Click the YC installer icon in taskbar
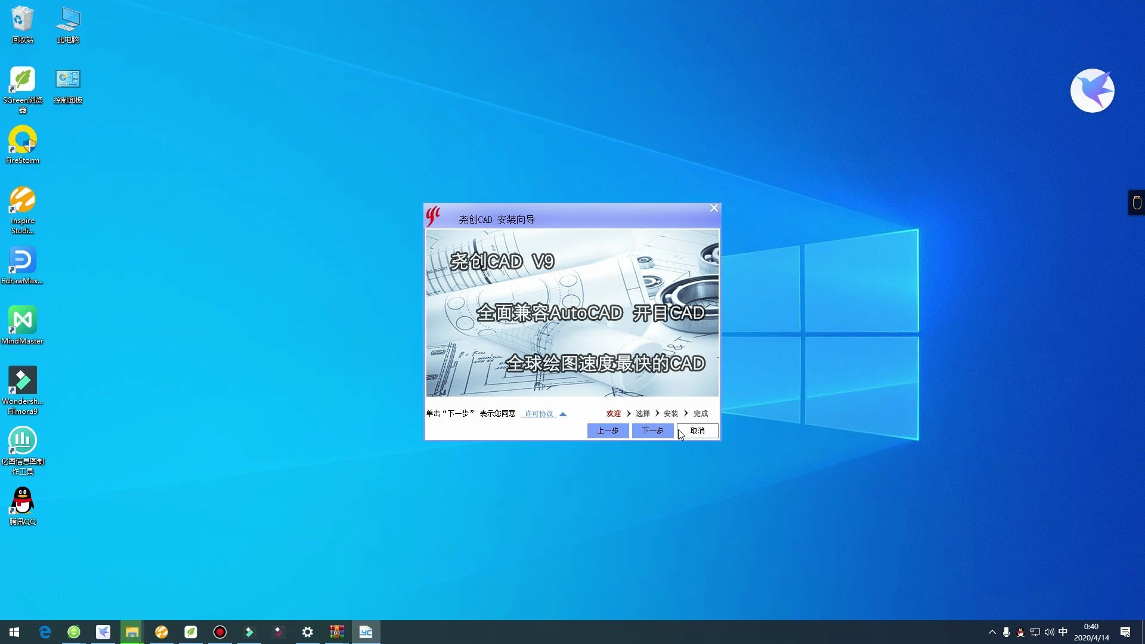Image resolution: width=1145 pixels, height=644 pixels. tap(366, 632)
